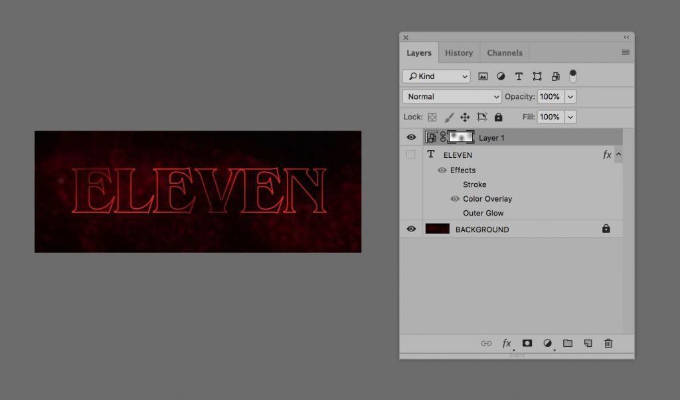Viewport: 680px width, 400px height.
Task: Switch to History tab
Action: click(x=459, y=53)
